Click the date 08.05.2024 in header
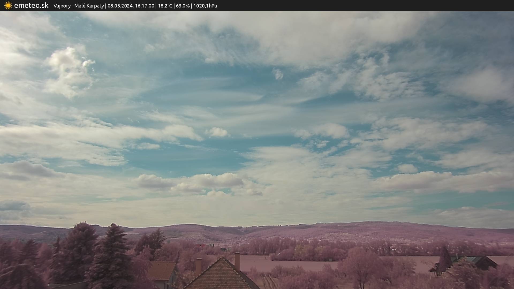Image resolution: width=514 pixels, height=289 pixels. pyautogui.click(x=120, y=6)
